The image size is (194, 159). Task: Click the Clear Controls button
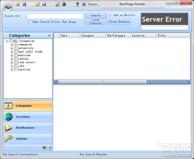point(96,22)
